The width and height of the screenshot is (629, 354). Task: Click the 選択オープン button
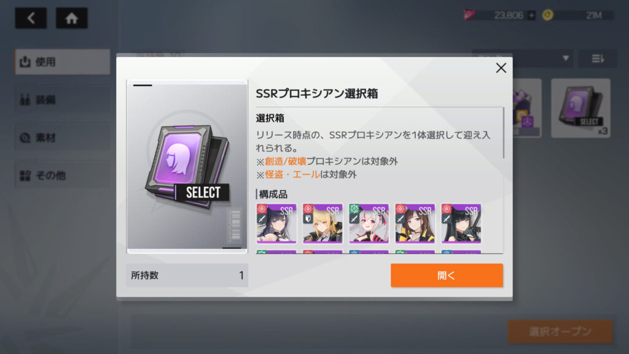(560, 331)
